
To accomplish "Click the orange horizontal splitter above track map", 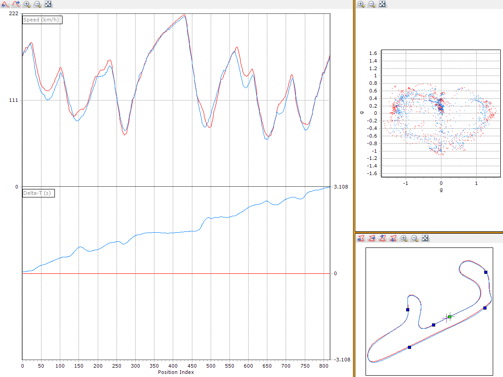I will click(429, 232).
